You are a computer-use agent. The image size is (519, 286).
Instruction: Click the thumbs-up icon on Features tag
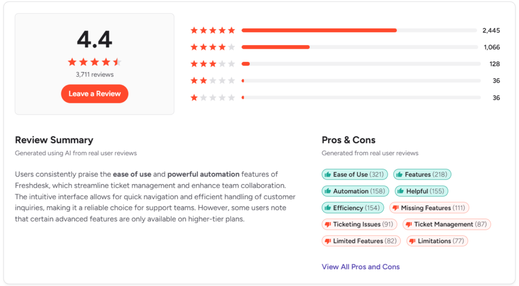point(399,174)
